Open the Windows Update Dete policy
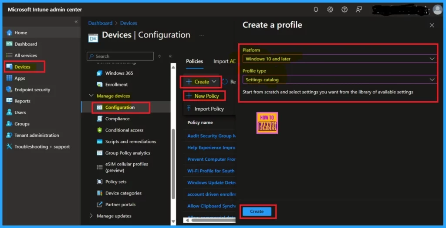 pos(211,183)
